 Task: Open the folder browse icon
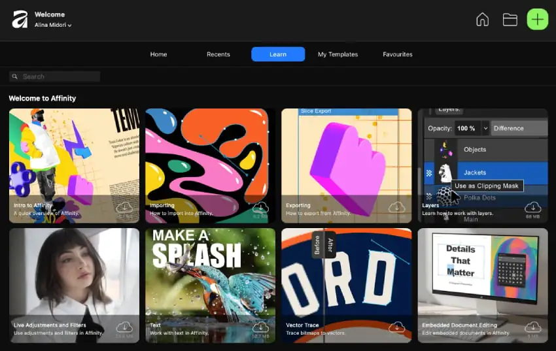(x=510, y=20)
